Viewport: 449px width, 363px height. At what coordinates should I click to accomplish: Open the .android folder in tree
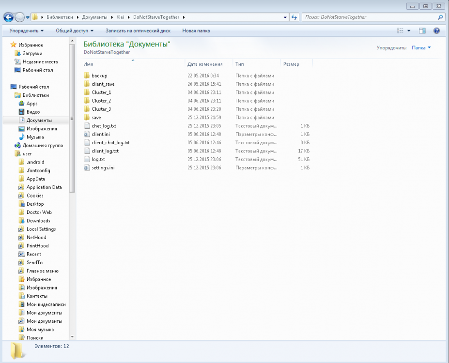(31, 162)
